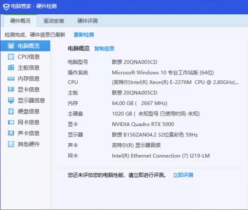248x210 pixels.
Task: Click the 您还未评估您的电脑性能 message
Action: click(x=117, y=175)
